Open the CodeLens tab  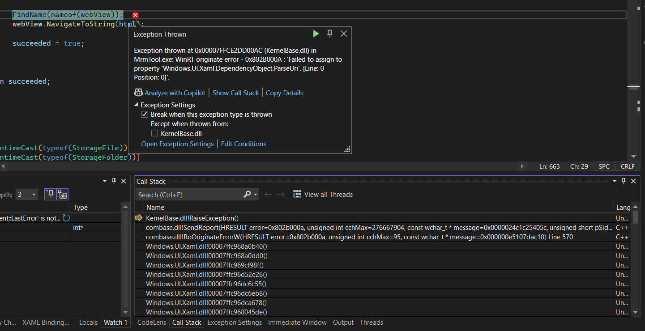[151, 323]
